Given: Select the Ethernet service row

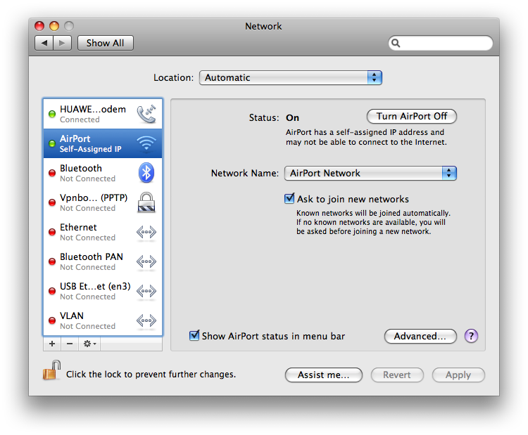Looking at the screenshot, I should click(103, 232).
